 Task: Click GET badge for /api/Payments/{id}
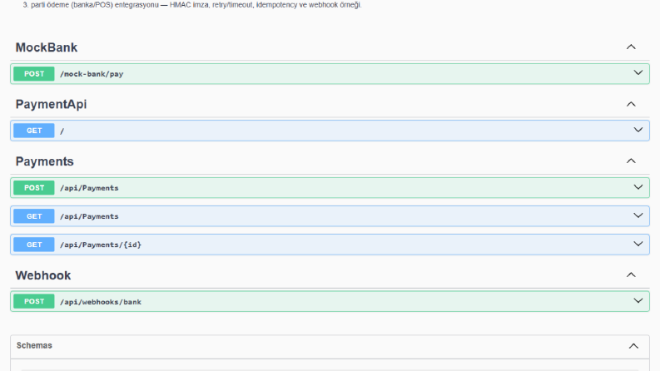33,245
